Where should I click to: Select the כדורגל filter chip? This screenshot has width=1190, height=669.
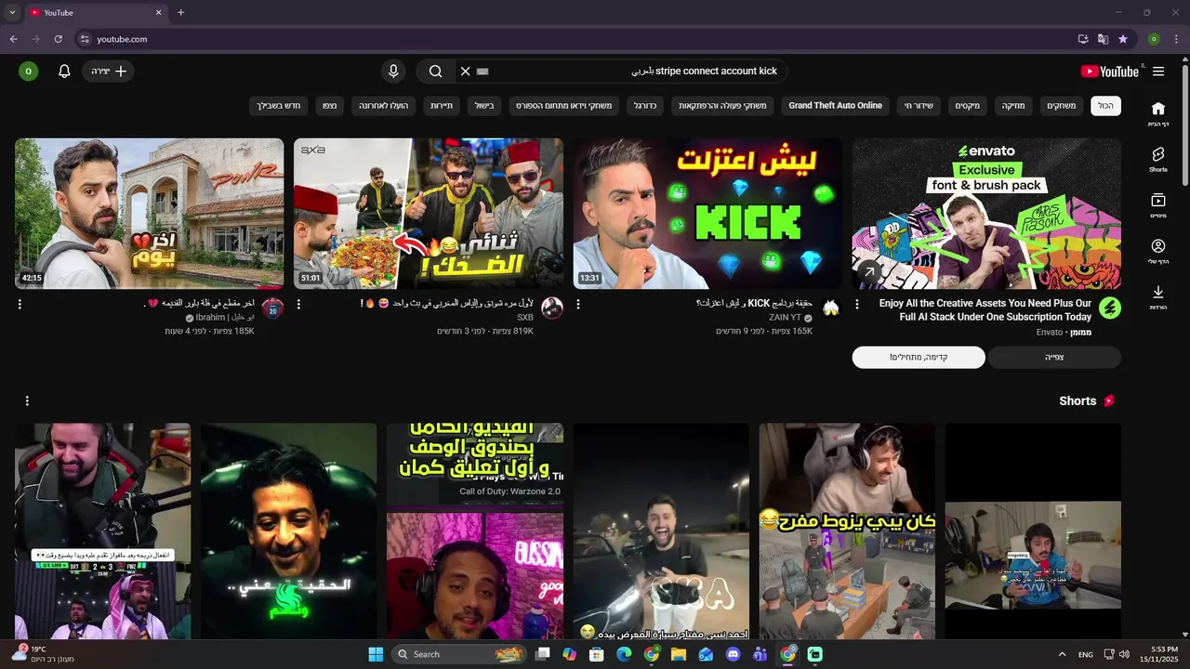(x=645, y=106)
